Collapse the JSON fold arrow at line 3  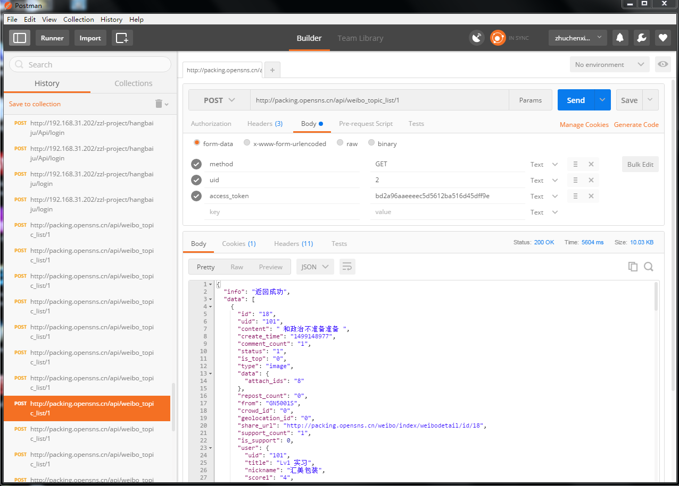212,299
